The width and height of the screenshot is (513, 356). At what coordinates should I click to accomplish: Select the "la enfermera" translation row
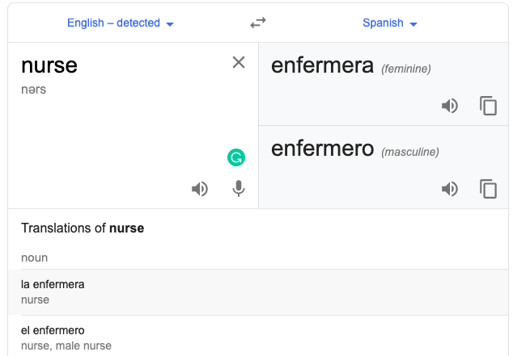258,292
